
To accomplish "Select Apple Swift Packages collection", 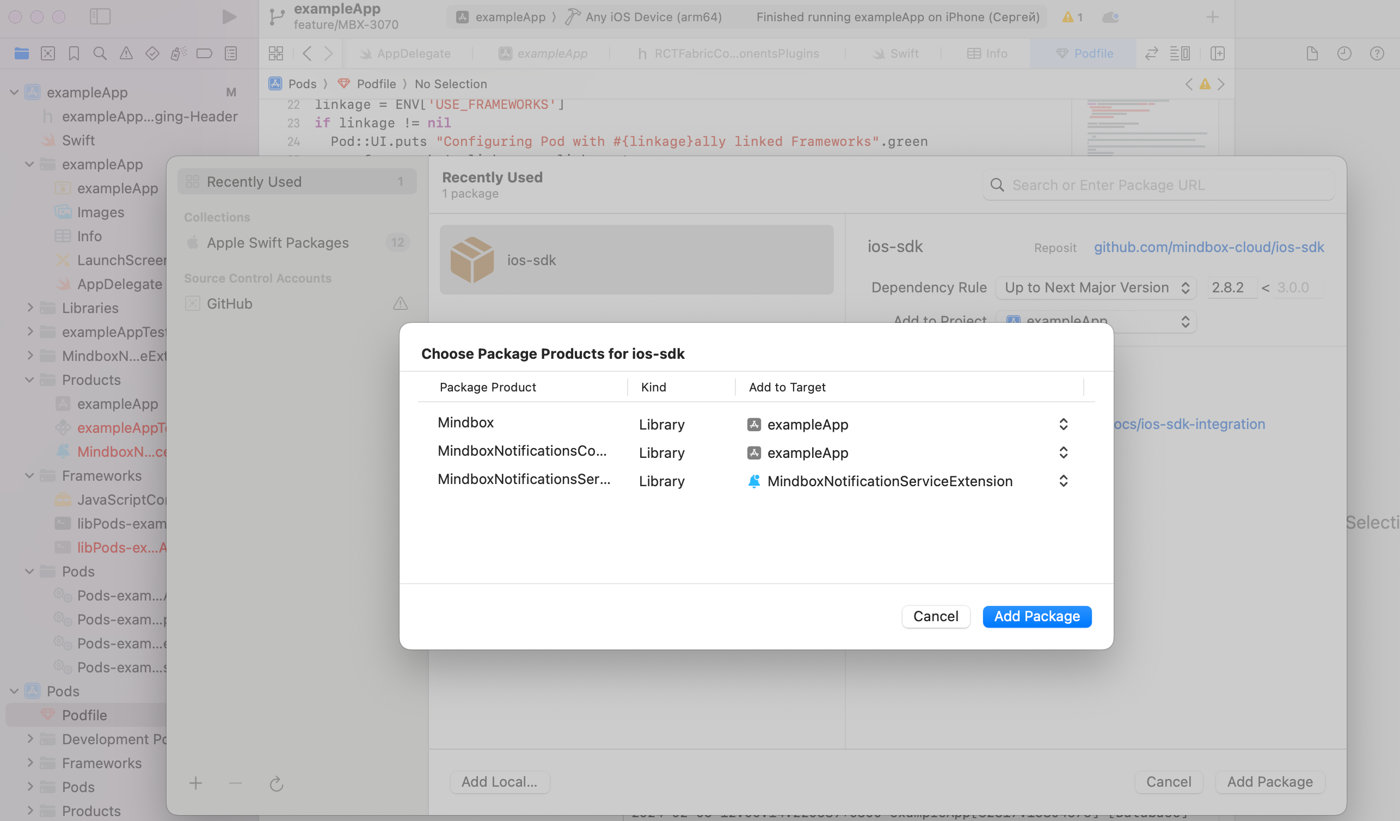I will [x=297, y=243].
